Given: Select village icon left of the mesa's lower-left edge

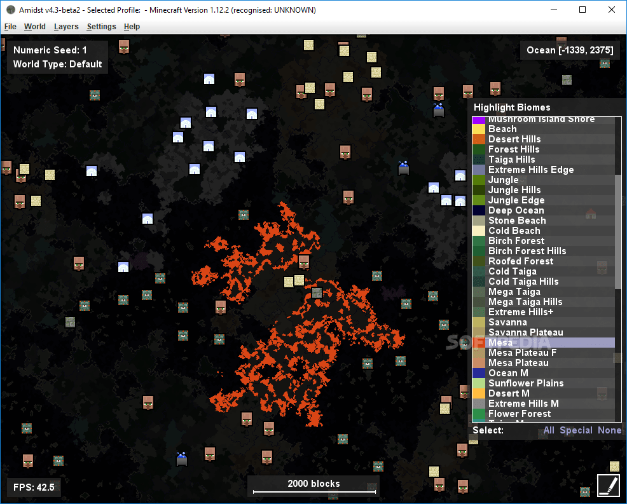Looking at the screenshot, I should point(220,308).
